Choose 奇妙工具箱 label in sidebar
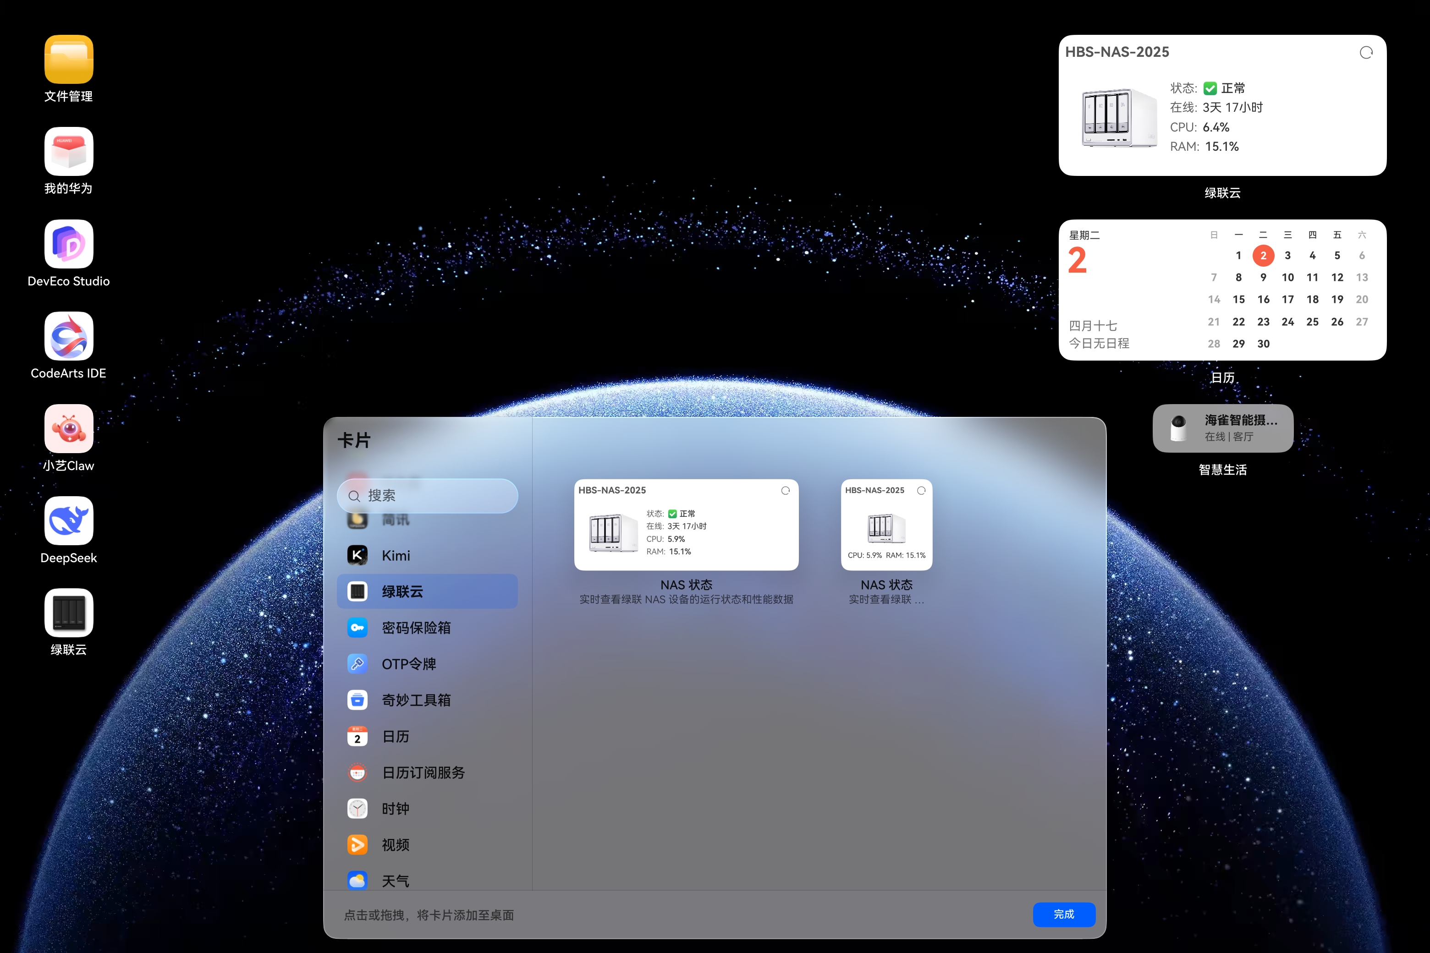This screenshot has height=953, width=1430. tap(417, 700)
